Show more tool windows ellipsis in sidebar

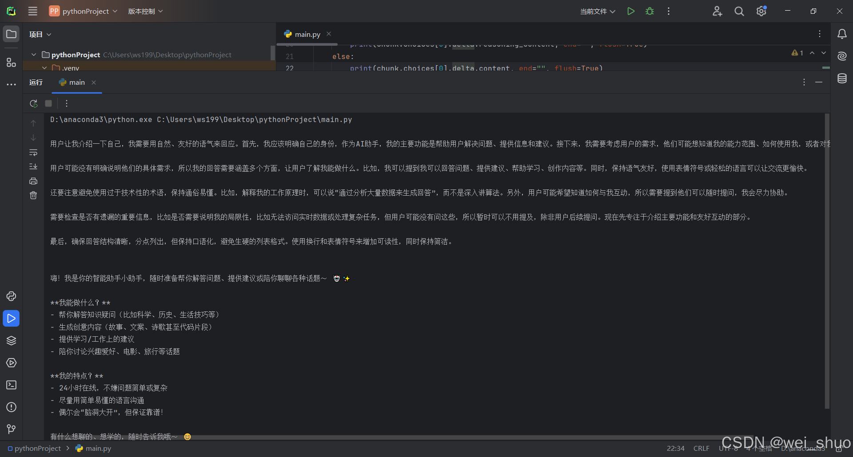click(x=11, y=84)
